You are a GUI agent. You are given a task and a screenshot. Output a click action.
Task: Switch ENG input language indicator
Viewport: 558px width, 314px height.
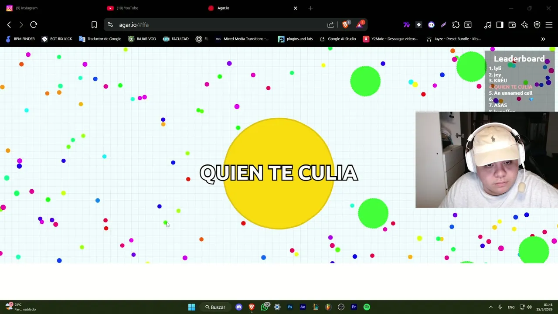coord(511,307)
